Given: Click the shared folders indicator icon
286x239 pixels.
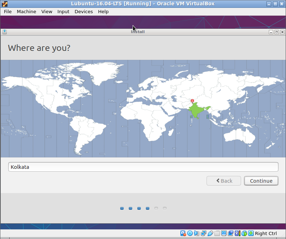Looking at the screenshot, I should pos(217,233).
